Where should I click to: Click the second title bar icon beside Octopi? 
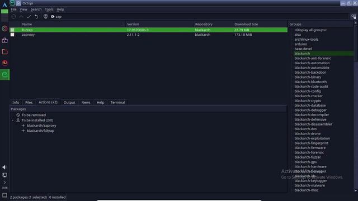click(18, 3)
